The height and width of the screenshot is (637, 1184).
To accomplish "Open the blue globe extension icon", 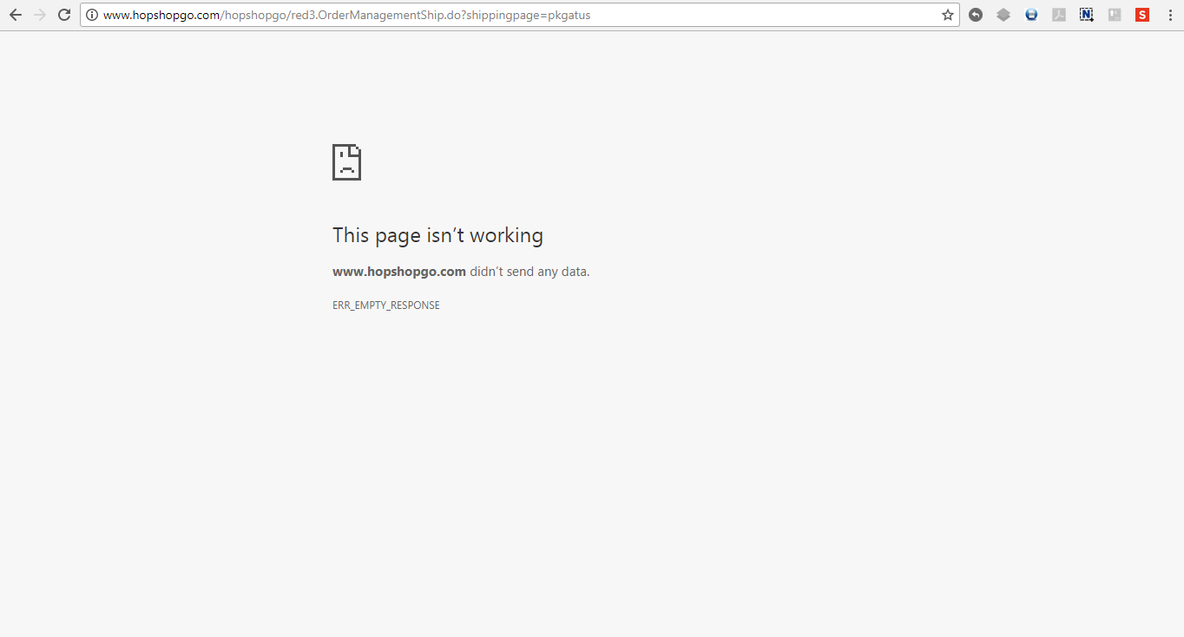I will point(1031,15).
